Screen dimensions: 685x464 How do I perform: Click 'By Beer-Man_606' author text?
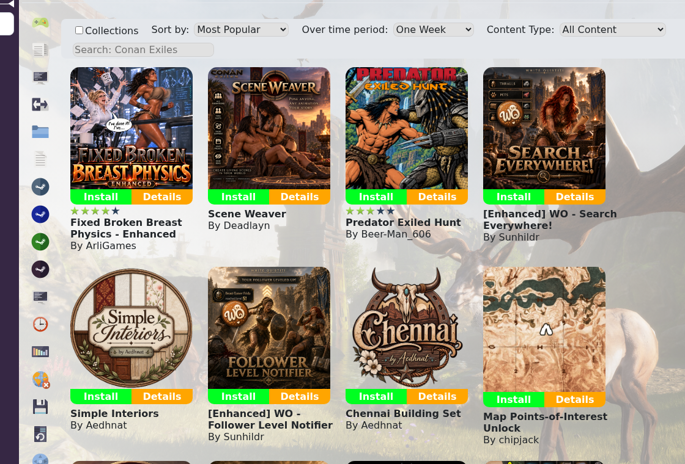(x=388, y=234)
